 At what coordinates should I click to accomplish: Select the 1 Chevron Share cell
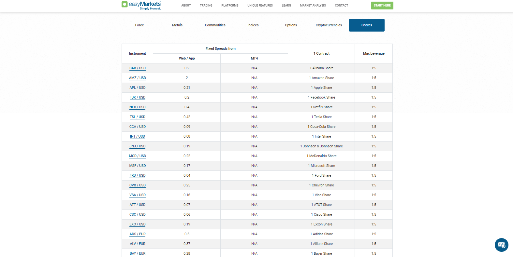coord(322,185)
